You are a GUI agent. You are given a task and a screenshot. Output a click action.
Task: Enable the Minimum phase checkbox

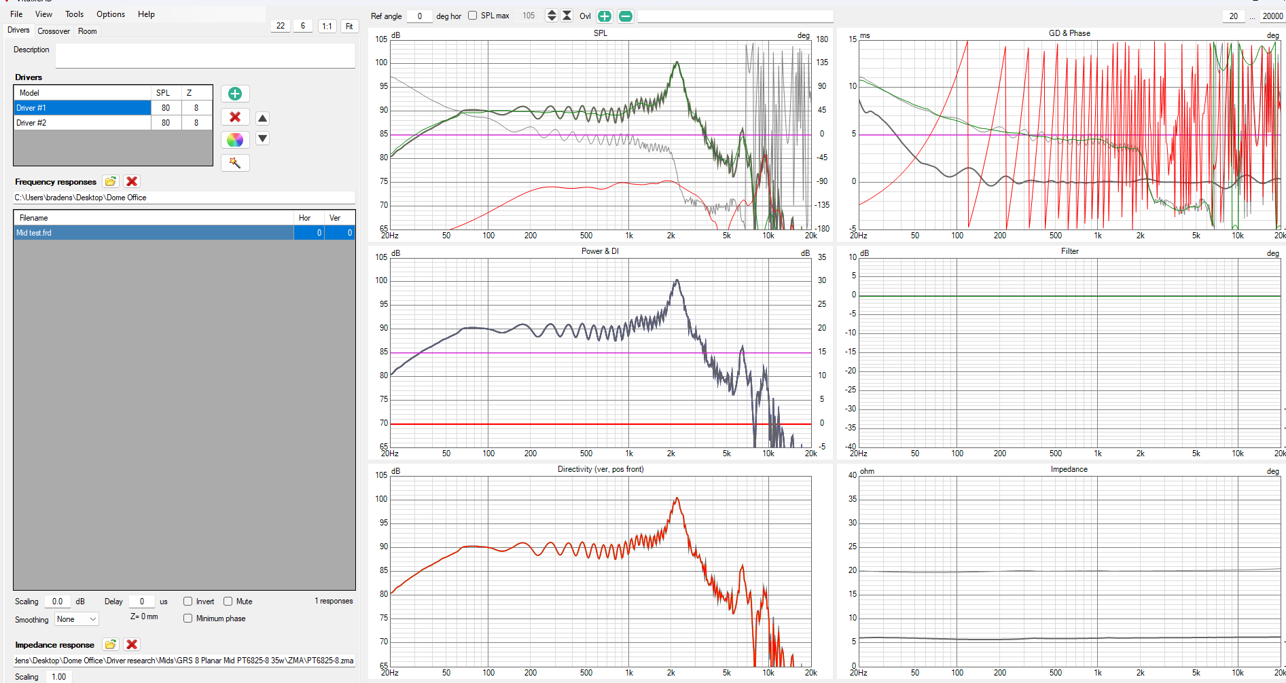click(x=187, y=619)
